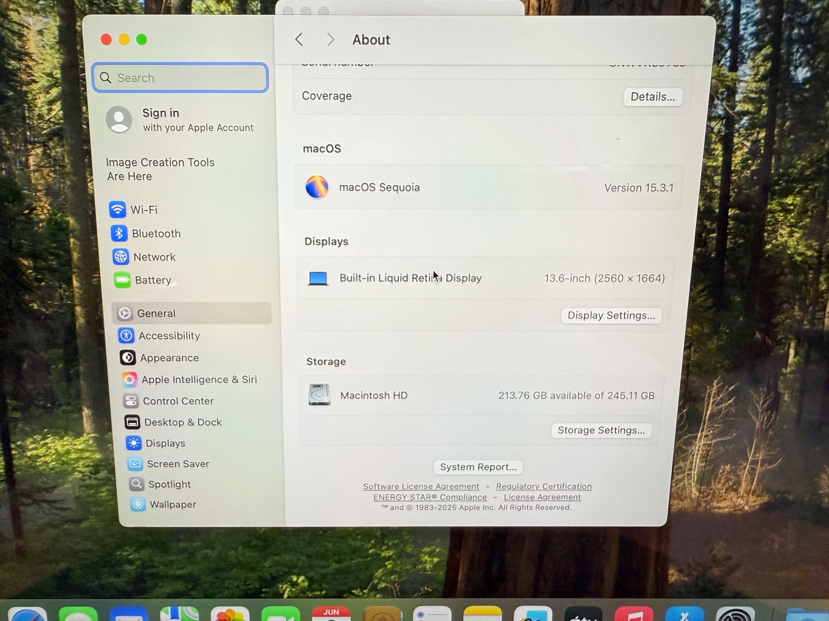This screenshot has height=621, width=829.
Task: Open Apple Intelligence & Siri icon
Action: (x=130, y=379)
